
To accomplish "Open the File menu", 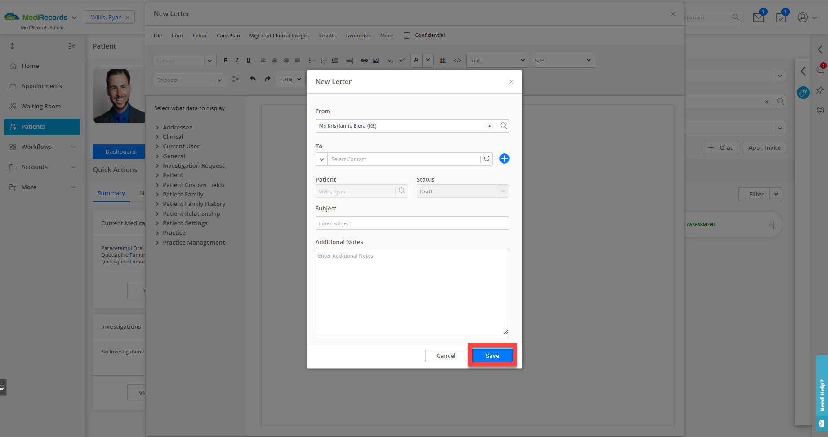I will (158, 36).
